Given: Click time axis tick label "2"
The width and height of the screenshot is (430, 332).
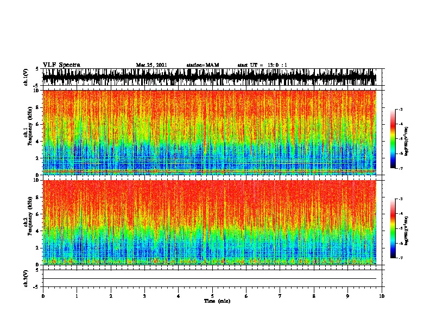Looking at the screenshot, I should click(x=111, y=296).
